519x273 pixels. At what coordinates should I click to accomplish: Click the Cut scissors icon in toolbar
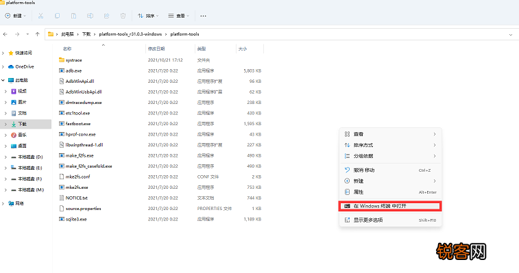click(x=40, y=16)
